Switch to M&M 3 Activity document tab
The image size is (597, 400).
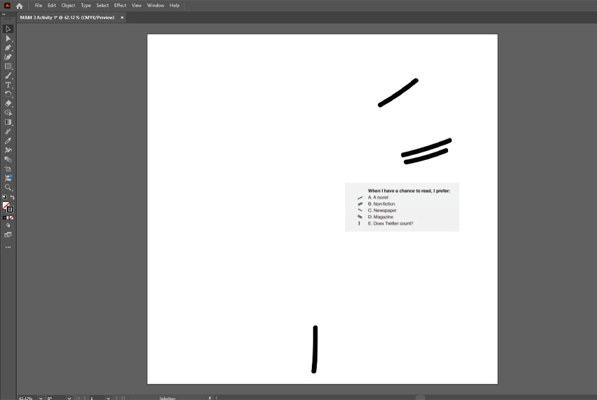click(67, 18)
